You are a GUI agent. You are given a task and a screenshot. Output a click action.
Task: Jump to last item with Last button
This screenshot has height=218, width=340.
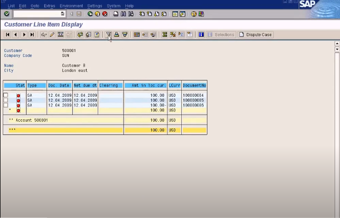tap(32, 35)
